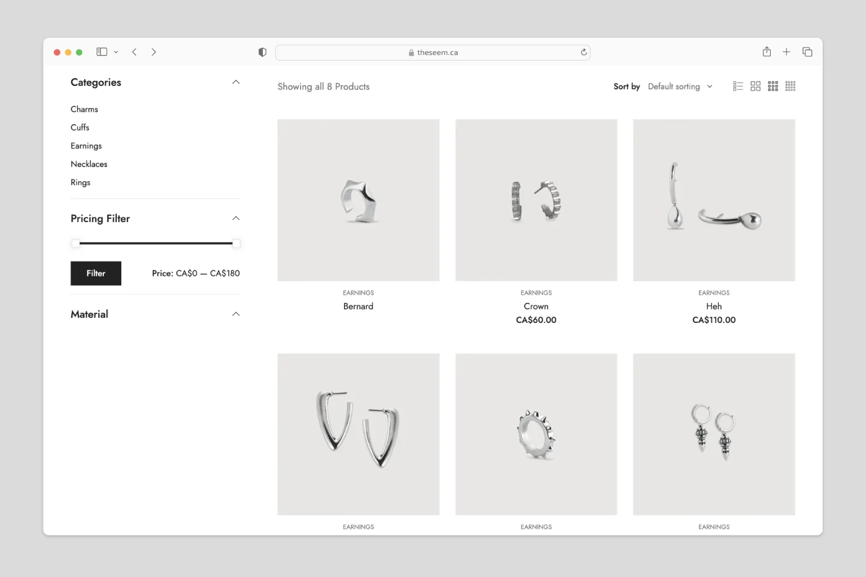Open the Necklaces category

click(x=89, y=164)
